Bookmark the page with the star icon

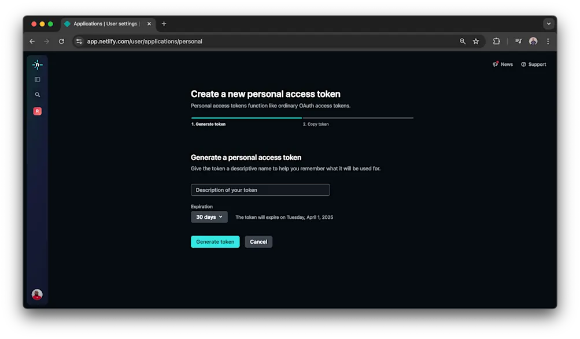click(x=476, y=41)
